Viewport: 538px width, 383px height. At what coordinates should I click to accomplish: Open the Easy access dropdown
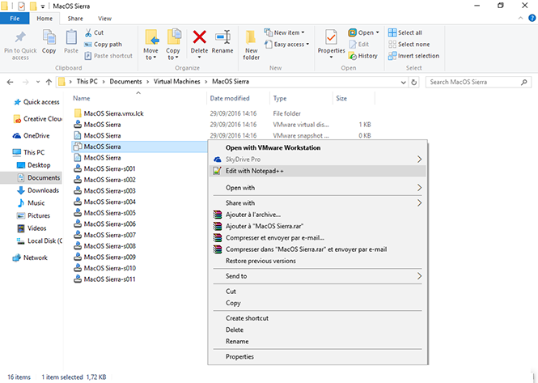pyautogui.click(x=287, y=45)
